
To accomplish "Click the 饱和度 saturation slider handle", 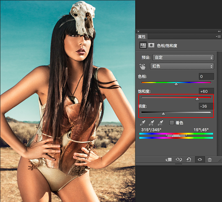I will click(x=197, y=99).
